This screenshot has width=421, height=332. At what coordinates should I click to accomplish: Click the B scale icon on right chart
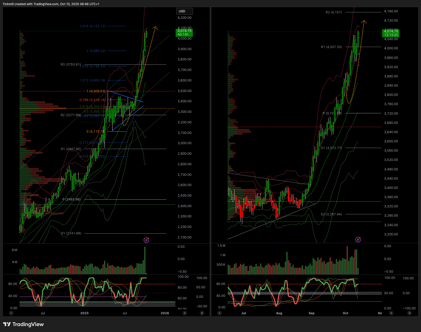[x=409, y=313]
